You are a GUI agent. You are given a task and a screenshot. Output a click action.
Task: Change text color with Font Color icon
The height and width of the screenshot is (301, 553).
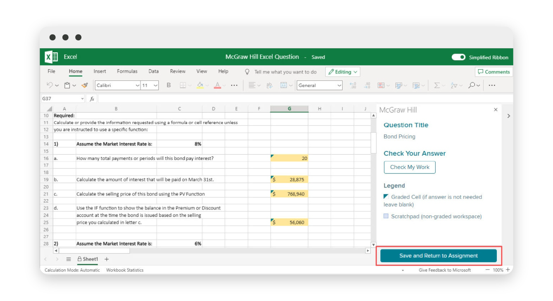(x=217, y=85)
